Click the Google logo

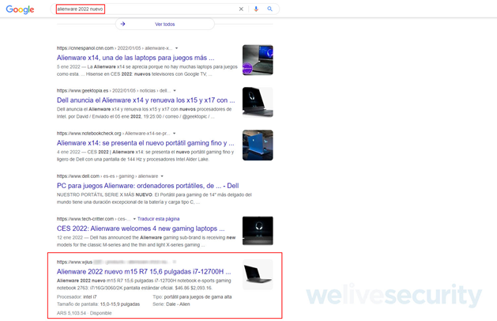21,9
